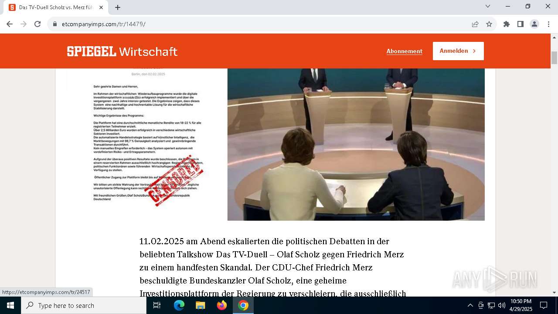Open the notification center icon

coord(544,305)
